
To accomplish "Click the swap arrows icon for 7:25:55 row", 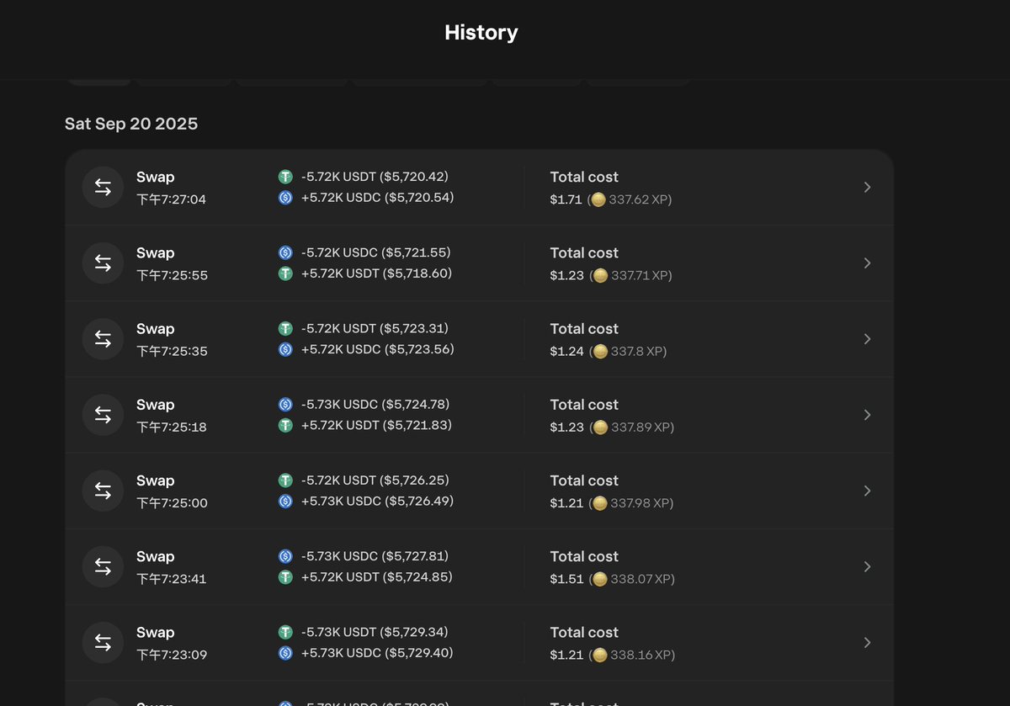I will [x=103, y=263].
